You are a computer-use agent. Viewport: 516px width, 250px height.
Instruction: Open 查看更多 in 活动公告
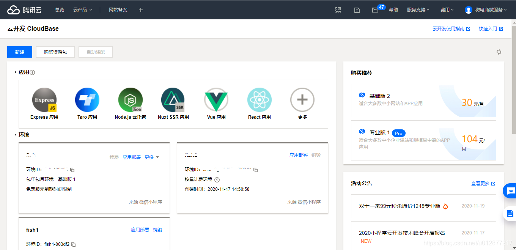[x=483, y=184]
